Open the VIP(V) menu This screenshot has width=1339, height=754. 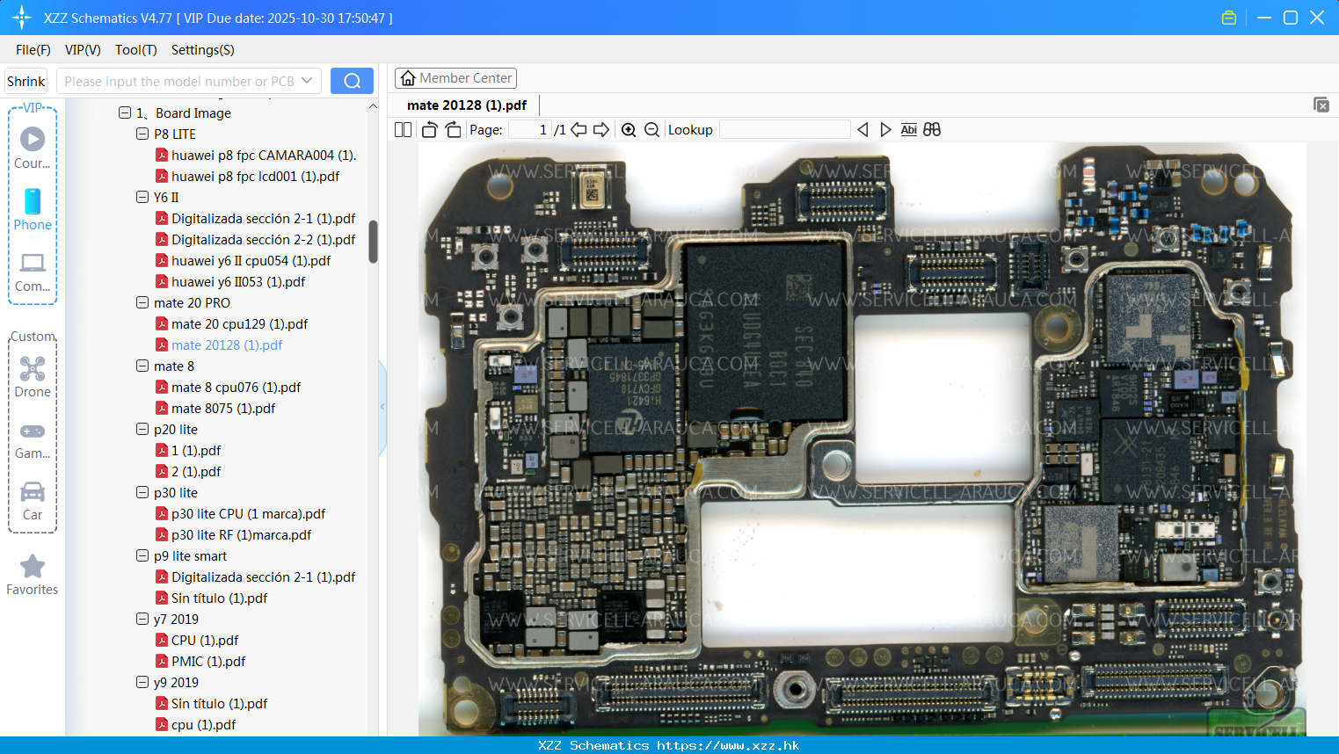(83, 50)
